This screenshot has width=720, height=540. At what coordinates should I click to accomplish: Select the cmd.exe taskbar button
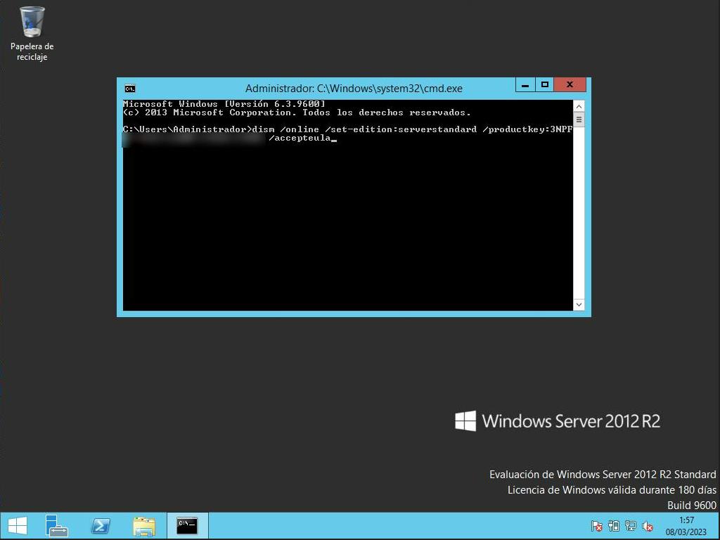point(187,526)
